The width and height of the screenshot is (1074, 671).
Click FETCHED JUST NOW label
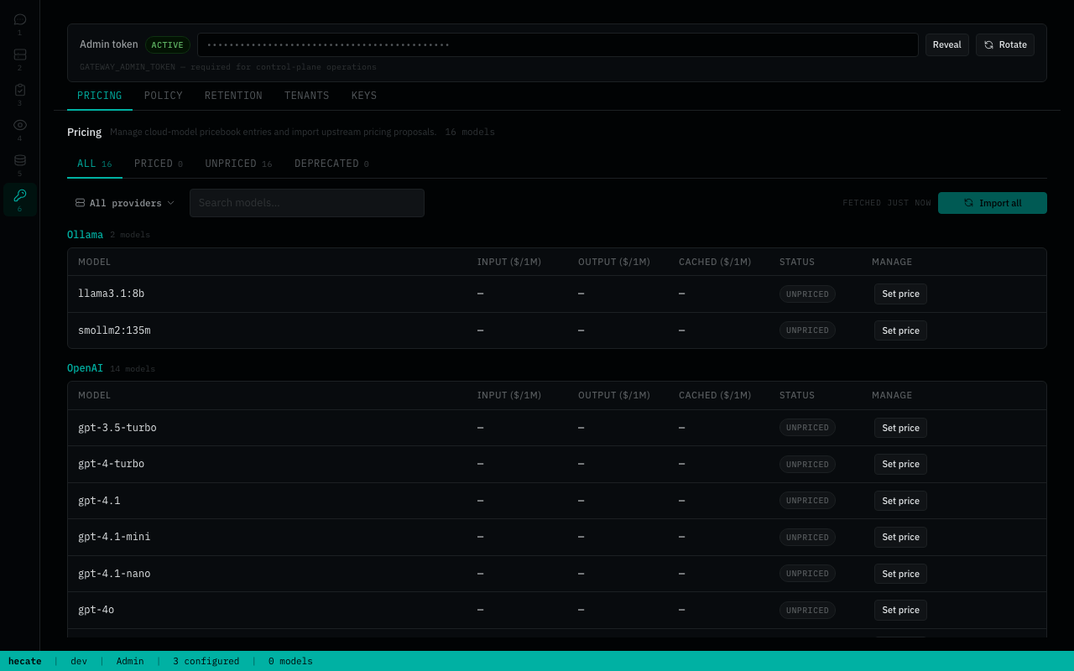887,203
